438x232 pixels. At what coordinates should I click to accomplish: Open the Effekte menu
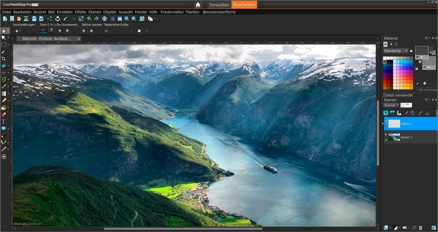coord(81,12)
